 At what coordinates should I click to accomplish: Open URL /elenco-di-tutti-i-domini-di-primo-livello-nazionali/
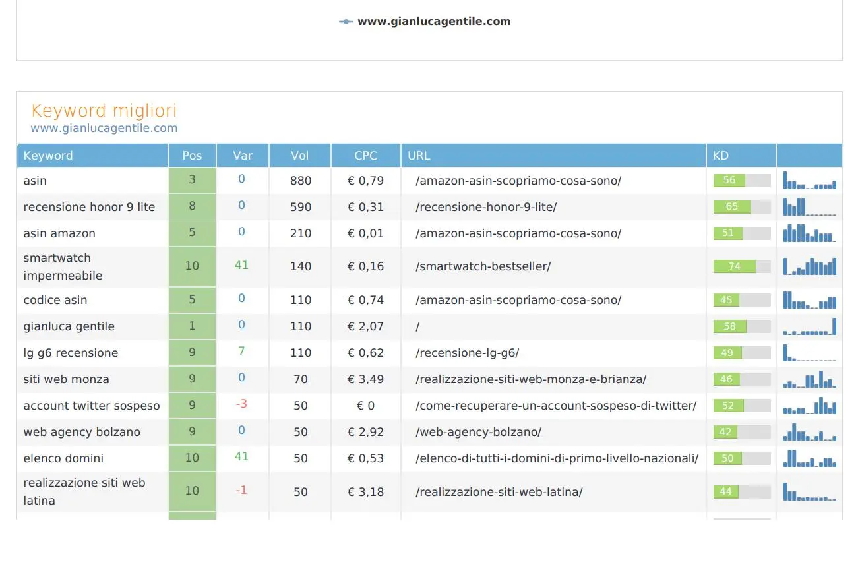coord(557,458)
